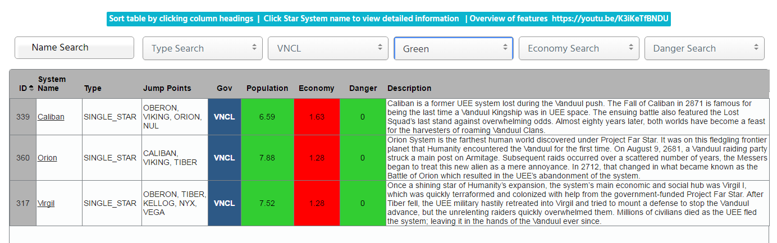Sort table by Economy heading
777x243 pixels.
click(x=317, y=88)
